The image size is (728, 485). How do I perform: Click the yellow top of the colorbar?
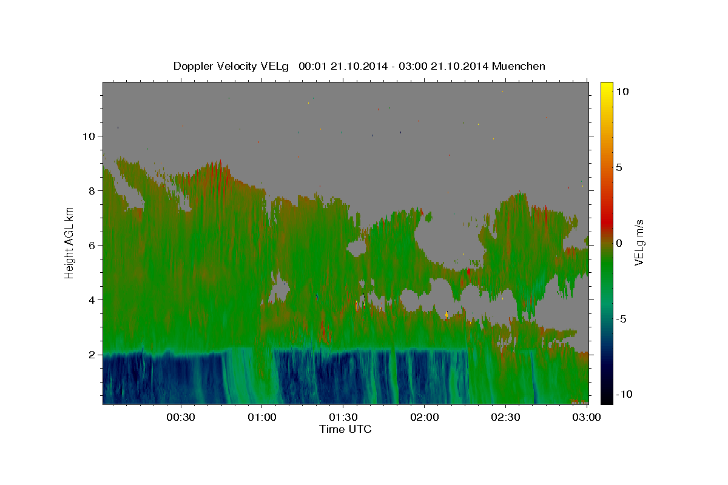click(606, 88)
